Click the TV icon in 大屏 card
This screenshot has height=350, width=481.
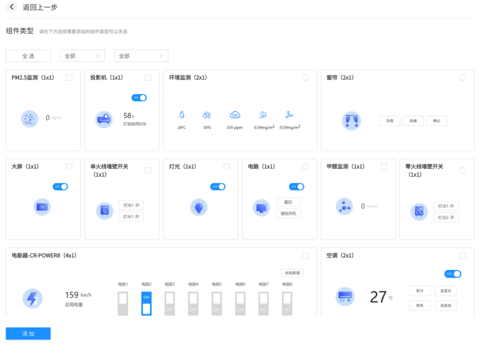tap(42, 207)
